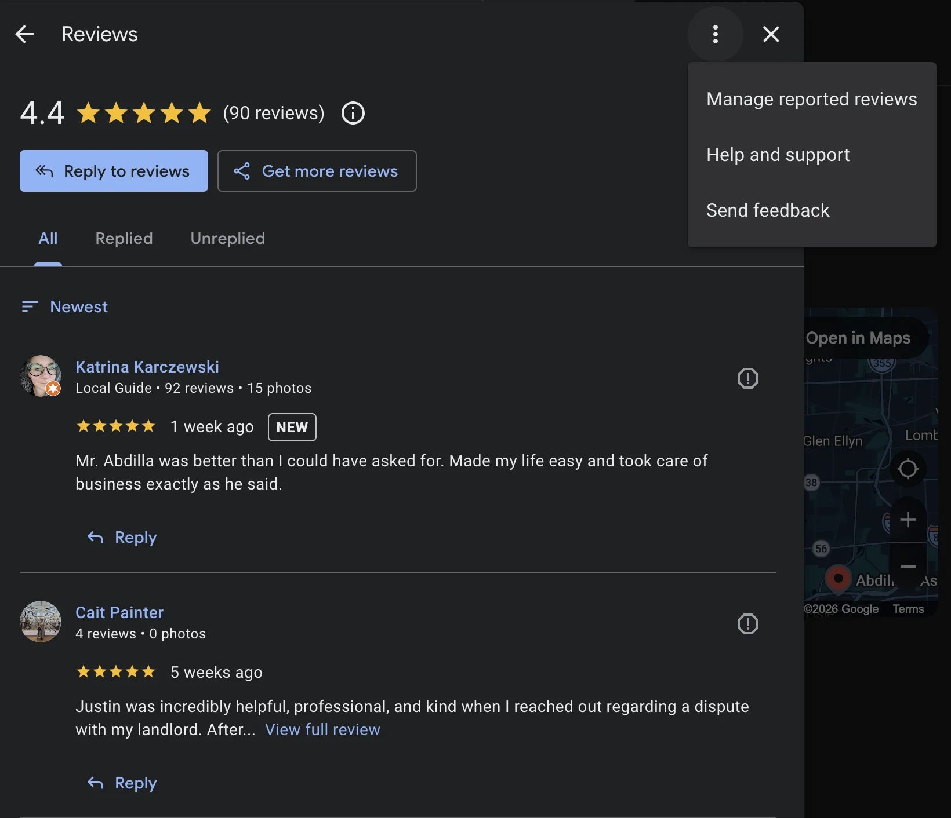Select the Replied reviews tab

coord(124,239)
